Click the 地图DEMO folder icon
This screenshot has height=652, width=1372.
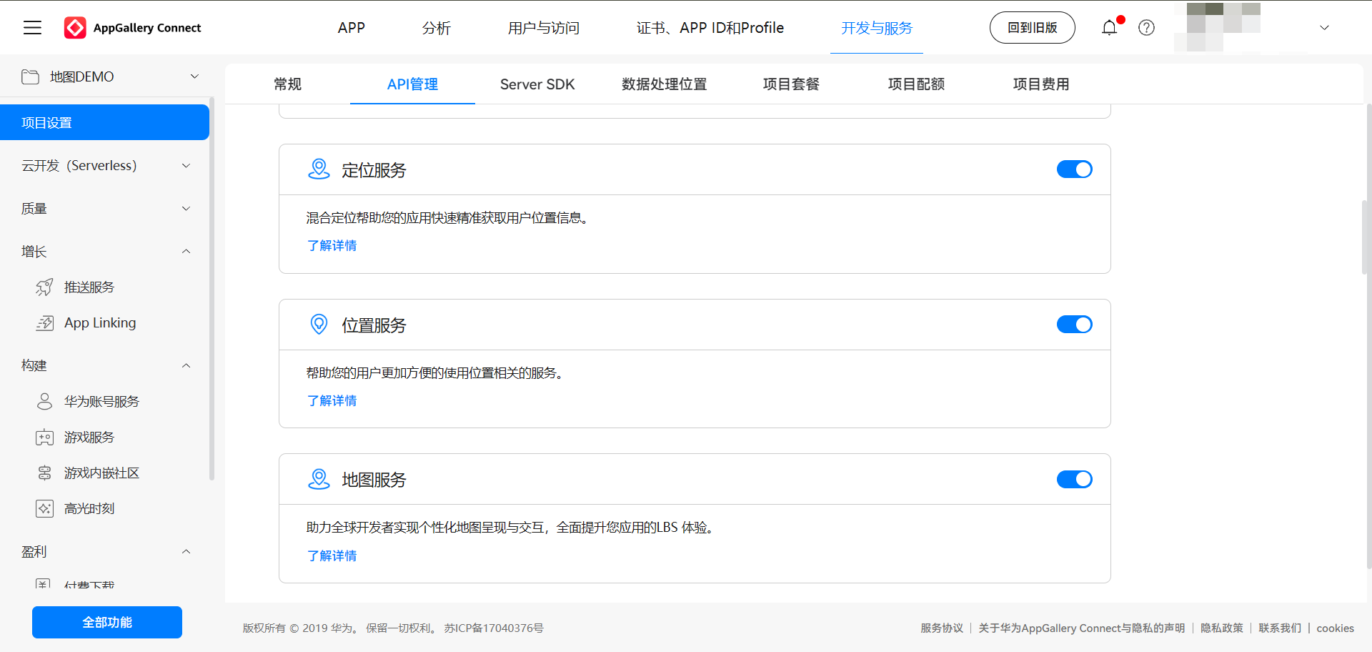tap(30, 76)
